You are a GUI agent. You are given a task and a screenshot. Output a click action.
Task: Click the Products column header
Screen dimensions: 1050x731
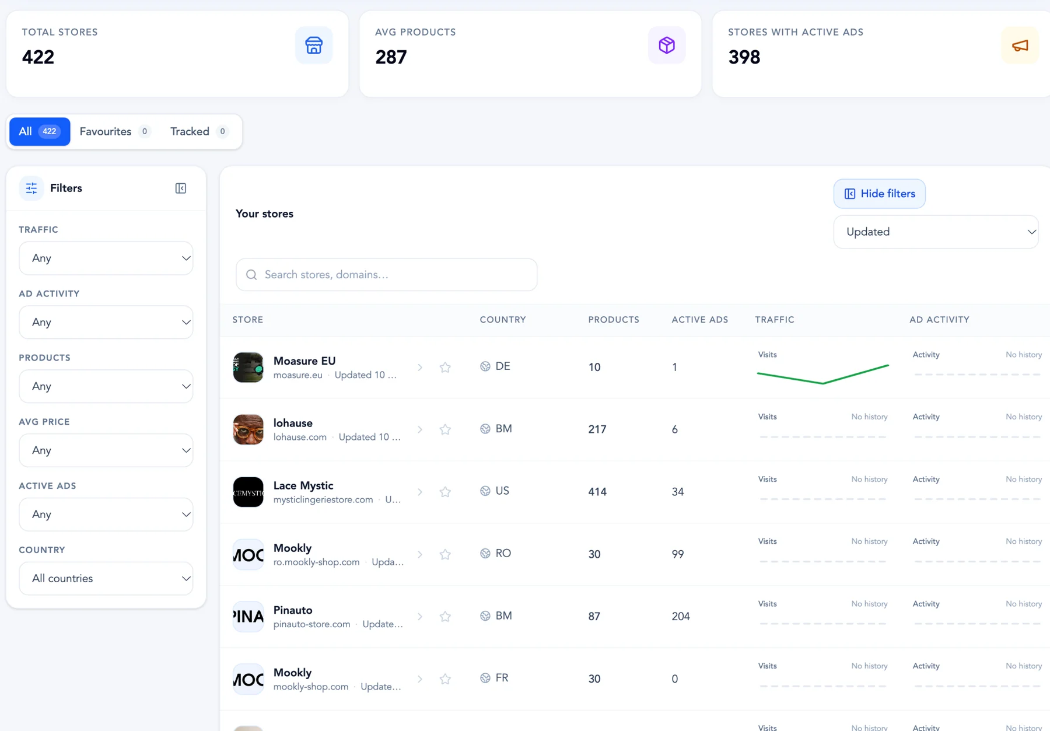614,320
